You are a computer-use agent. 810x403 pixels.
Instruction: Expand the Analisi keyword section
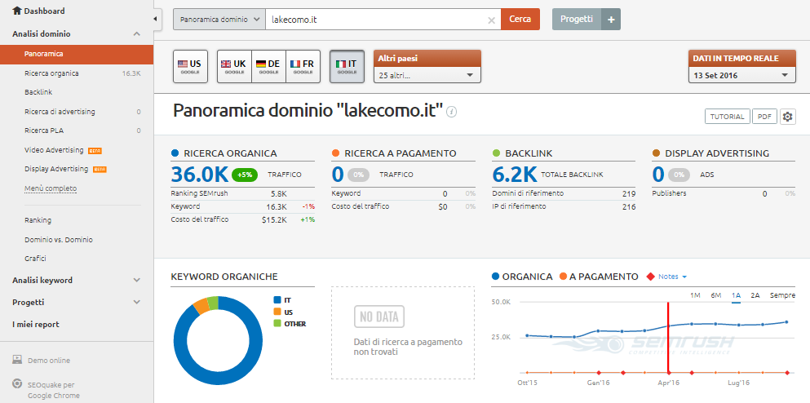pyautogui.click(x=136, y=280)
